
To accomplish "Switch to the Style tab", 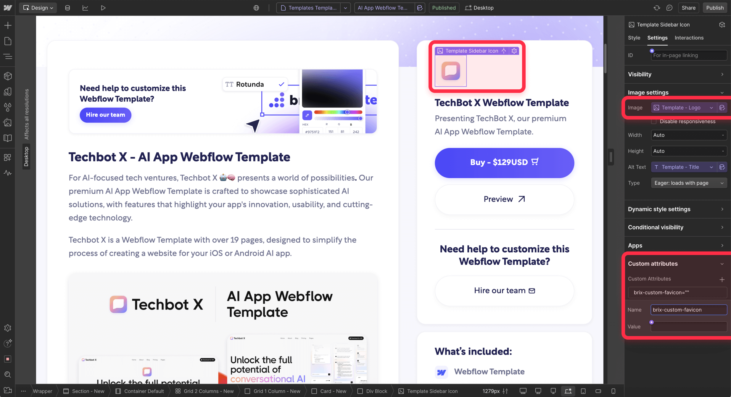I will (634, 38).
